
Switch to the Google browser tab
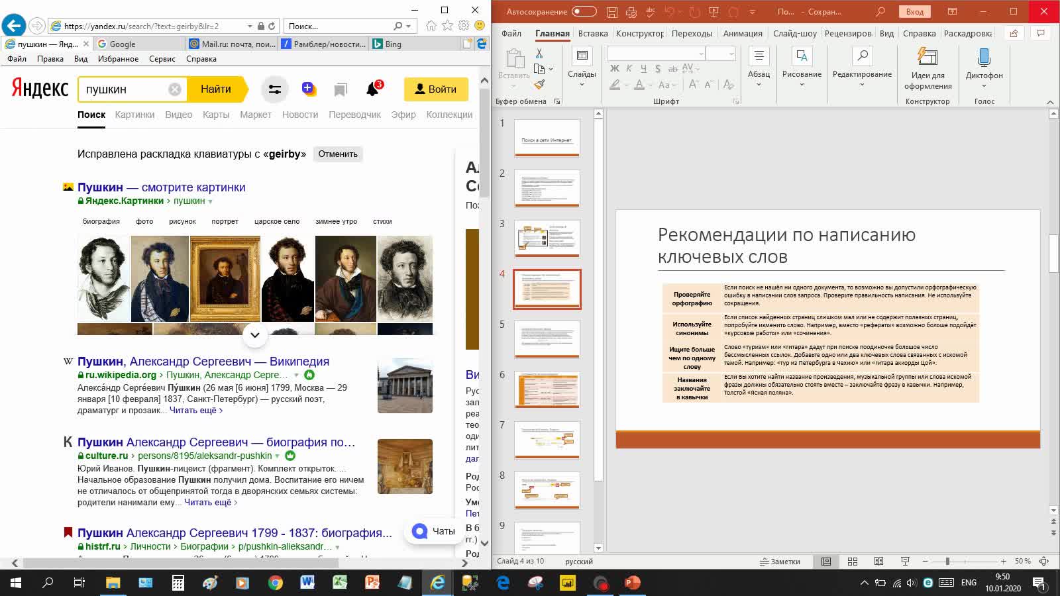coord(138,44)
